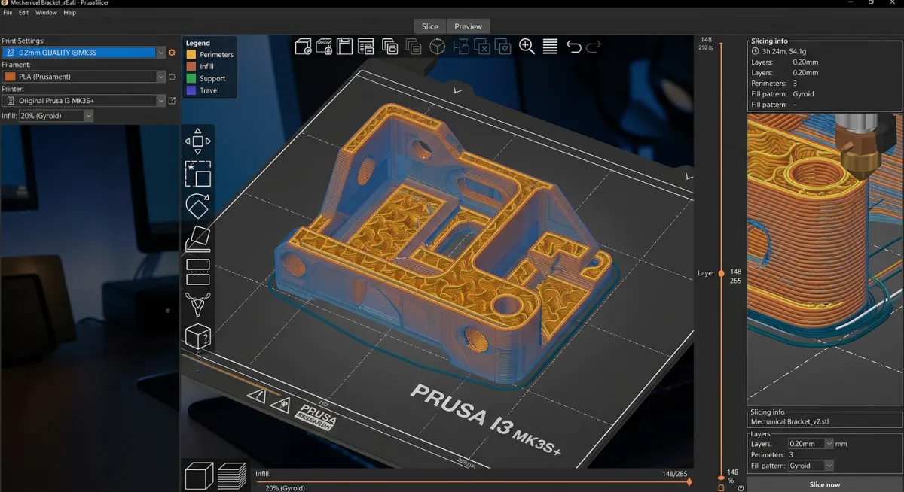Select the cube with question mark tool
The height and width of the screenshot is (492, 904).
[x=197, y=336]
